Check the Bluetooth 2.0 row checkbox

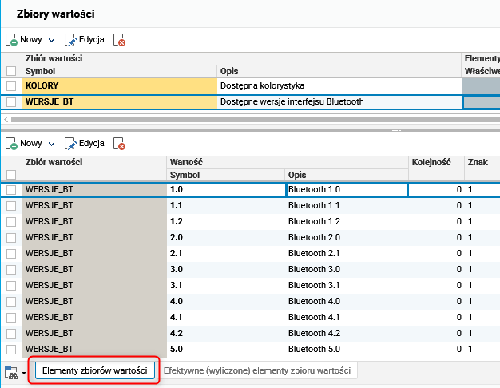11,237
